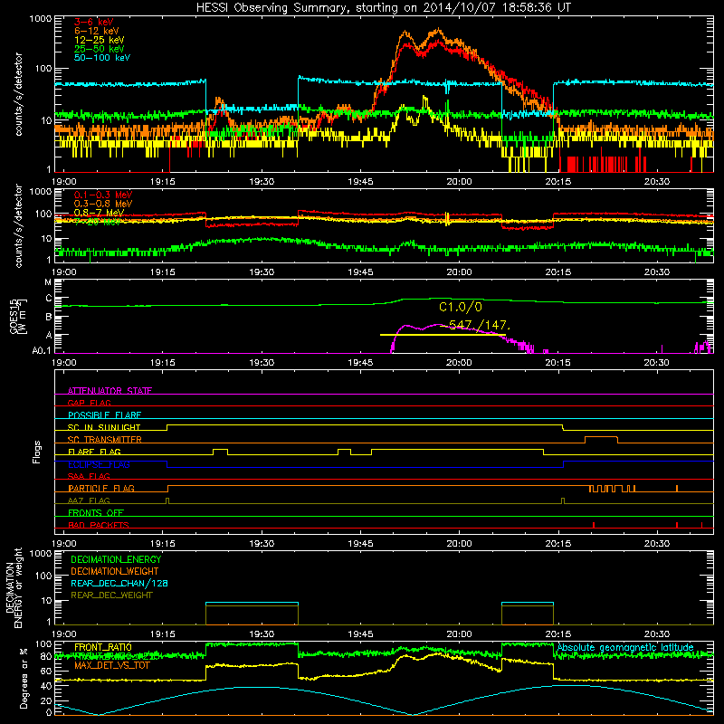Click the 19:30 tick under the GOES panel
This screenshot has height=724, width=724.
tap(262, 363)
